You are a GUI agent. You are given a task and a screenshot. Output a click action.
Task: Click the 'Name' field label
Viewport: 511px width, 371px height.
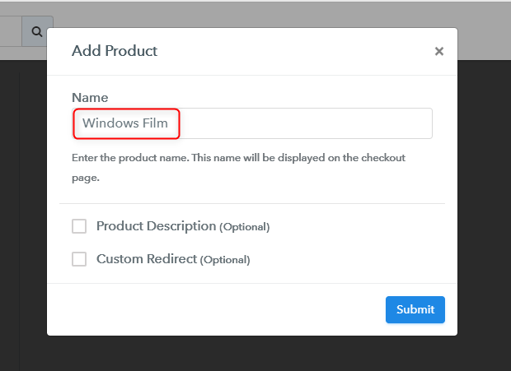90,98
